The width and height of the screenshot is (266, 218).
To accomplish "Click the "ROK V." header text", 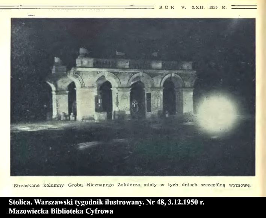I will pyautogui.click(x=172, y=7).
